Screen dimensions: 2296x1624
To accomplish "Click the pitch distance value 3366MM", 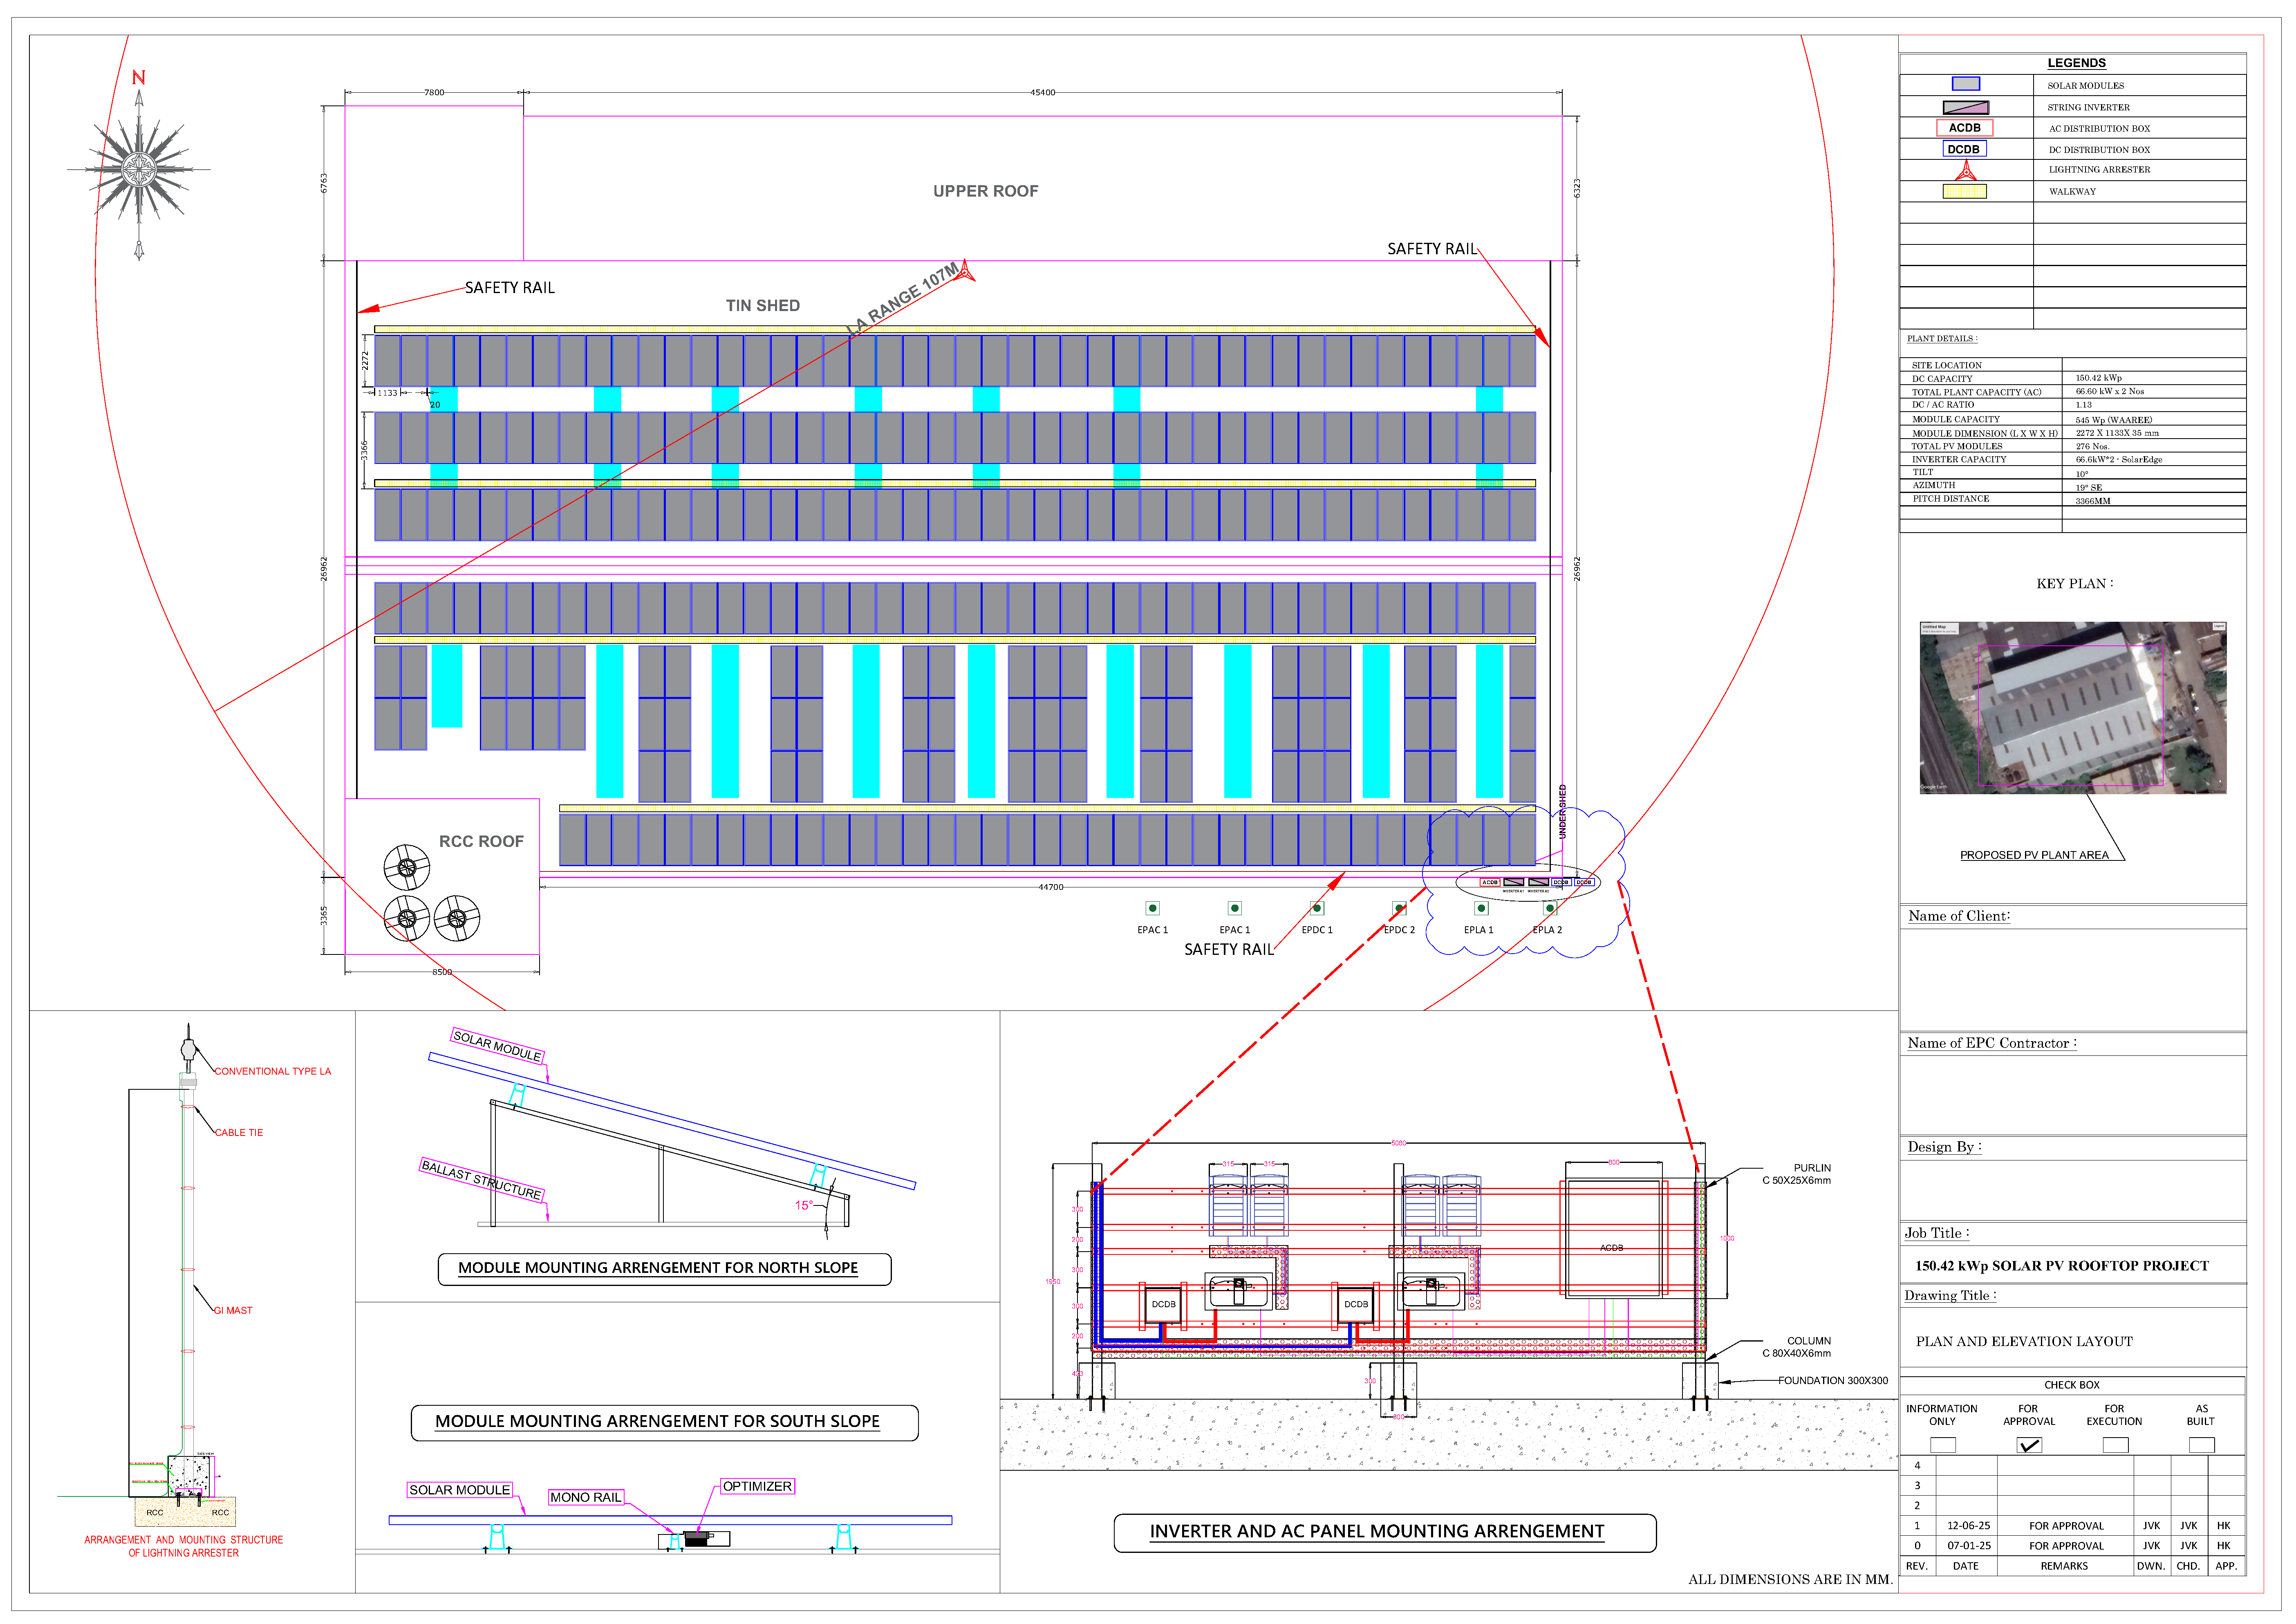I will (2093, 501).
